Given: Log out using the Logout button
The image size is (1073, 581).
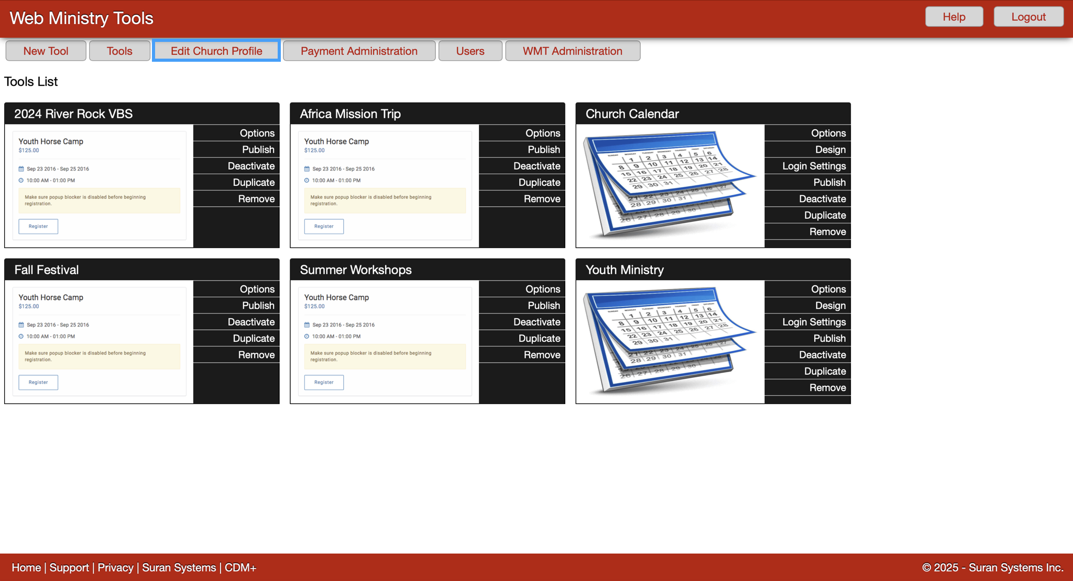Looking at the screenshot, I should point(1027,16).
